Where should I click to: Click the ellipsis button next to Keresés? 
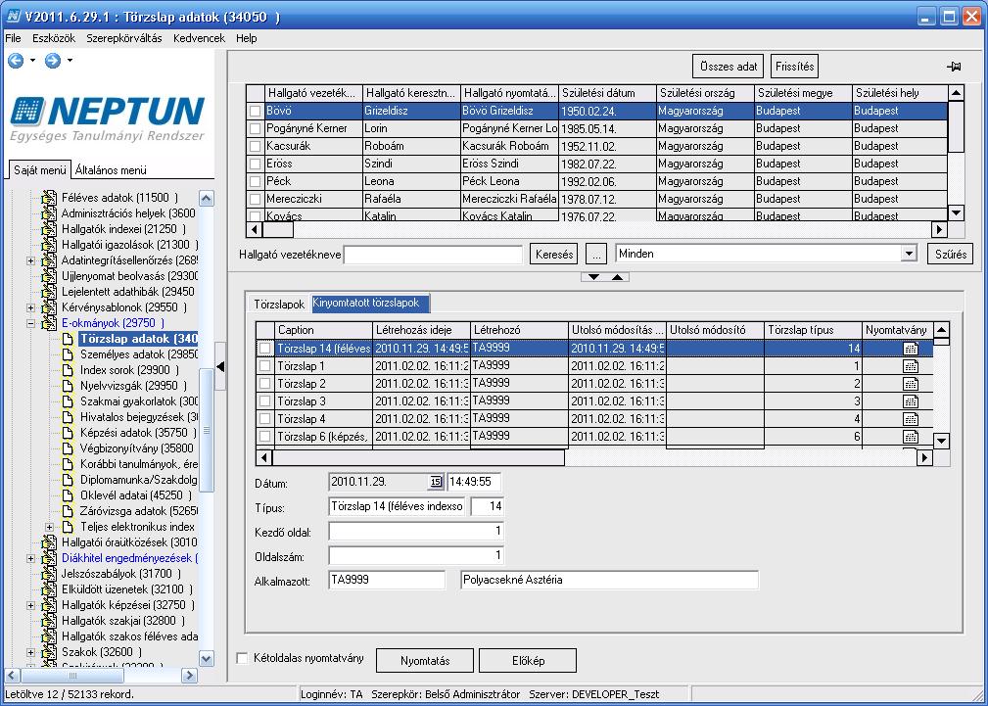(595, 255)
